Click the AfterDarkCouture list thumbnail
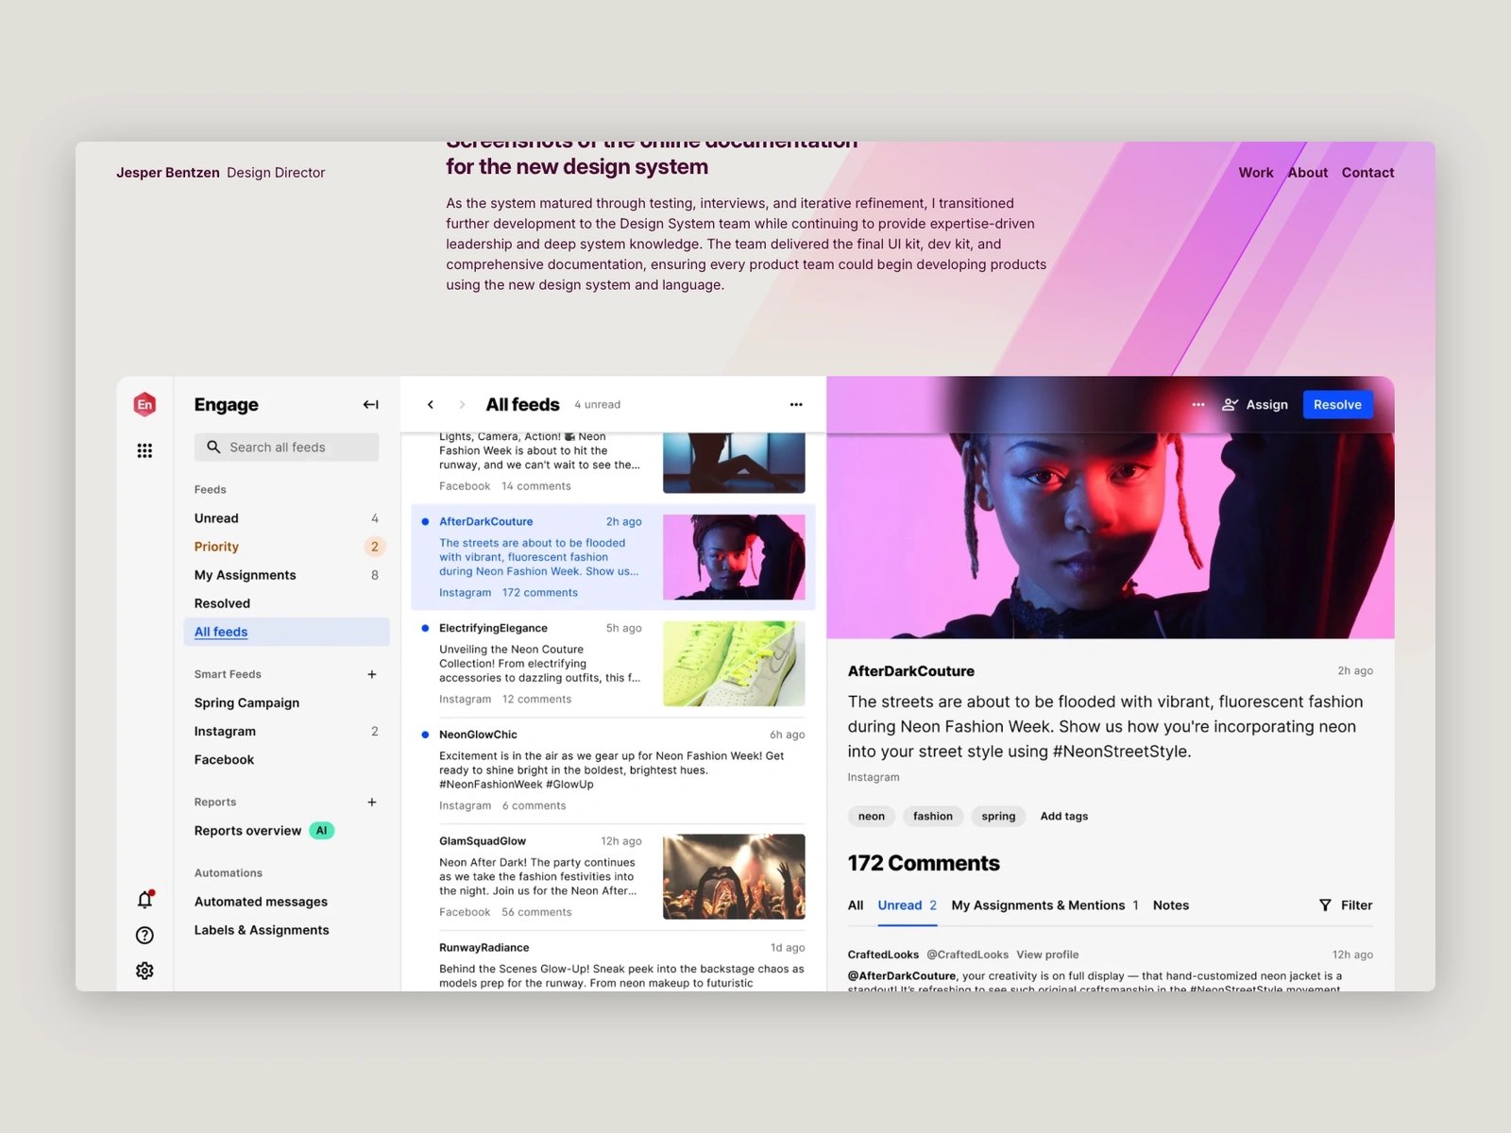Screen dimensions: 1511x1133 click(734, 557)
